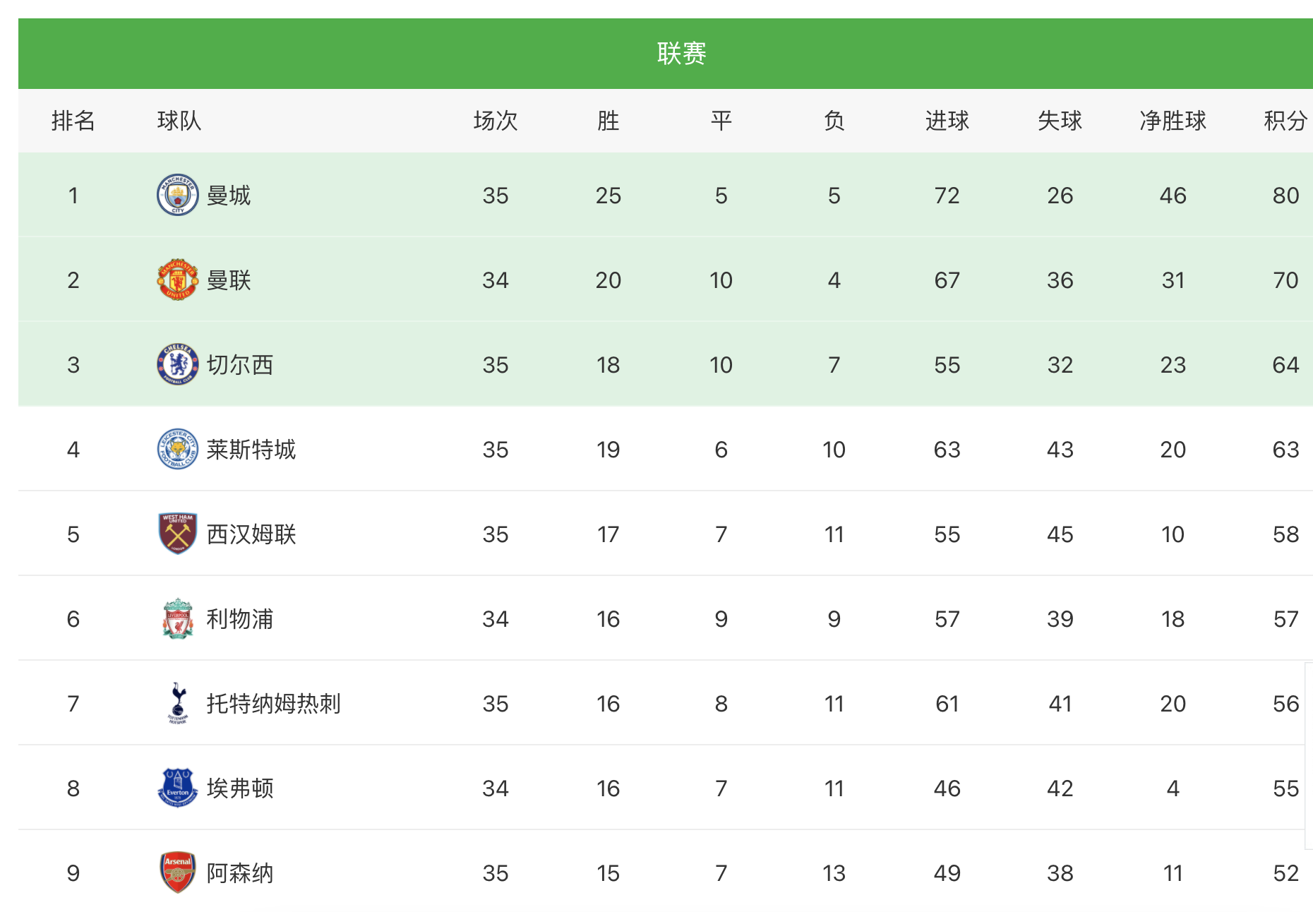Image resolution: width=1313 pixels, height=912 pixels.
Task: Open the 阿森纳 team name link
Action: pos(239,873)
